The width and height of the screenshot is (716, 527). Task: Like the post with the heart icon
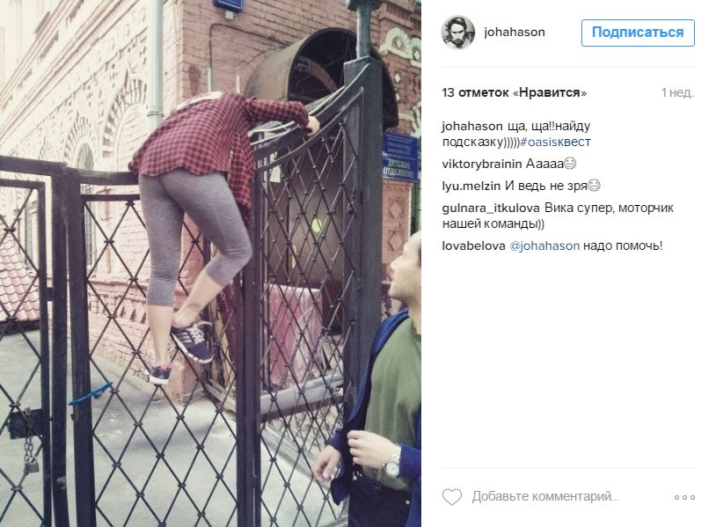[x=452, y=497]
